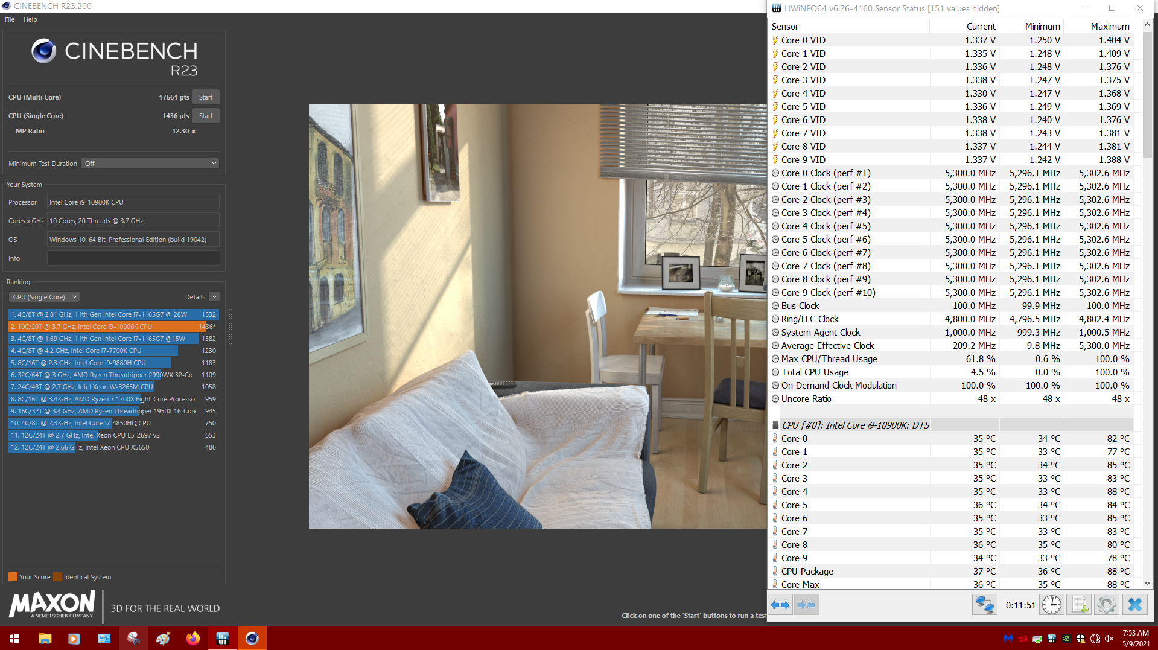Click HWiNFO scrollbar up arrow
1158x650 pixels.
click(1147, 25)
